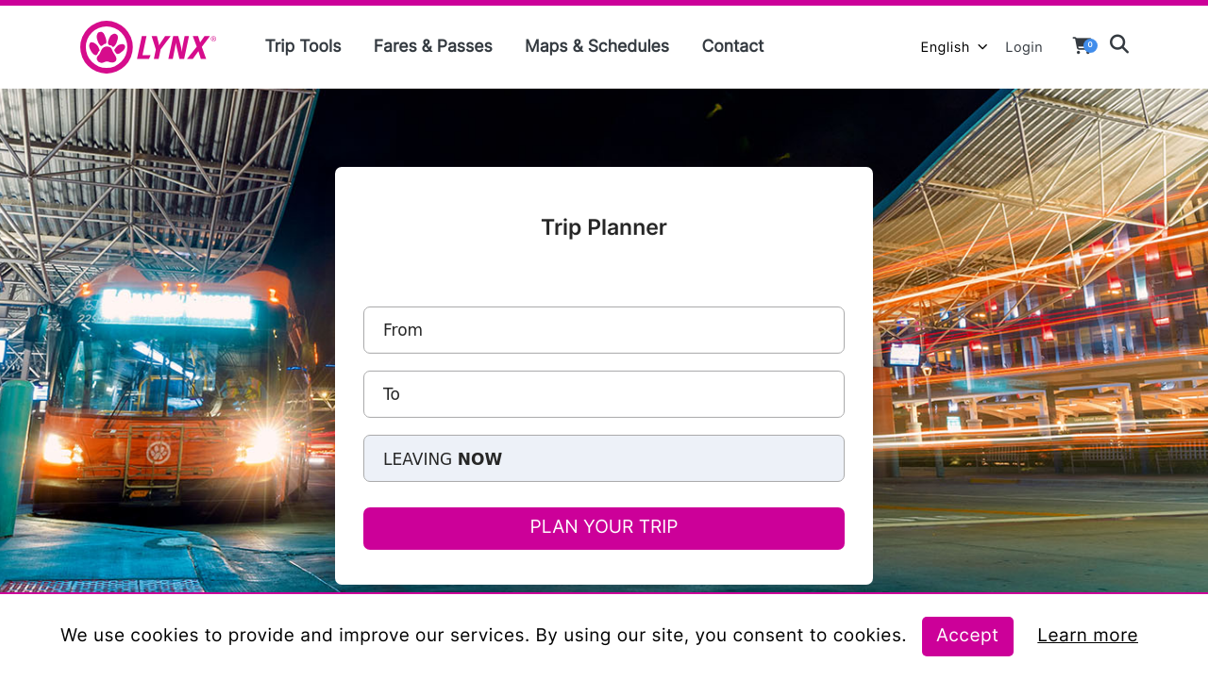1208x679 pixels.
Task: Open the LEAVING NOW time selector
Action: pos(603,458)
